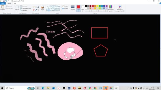This screenshot has width=161, height=90.
Task: Select the Text tool (letter A)
Action: pos(38,7)
